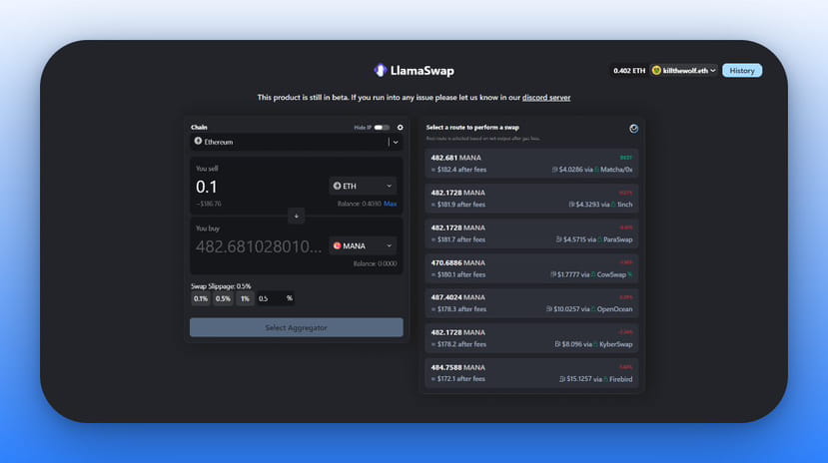Click the buy amount field 482.681028010
Screen dimensions: 828x463
coord(259,246)
